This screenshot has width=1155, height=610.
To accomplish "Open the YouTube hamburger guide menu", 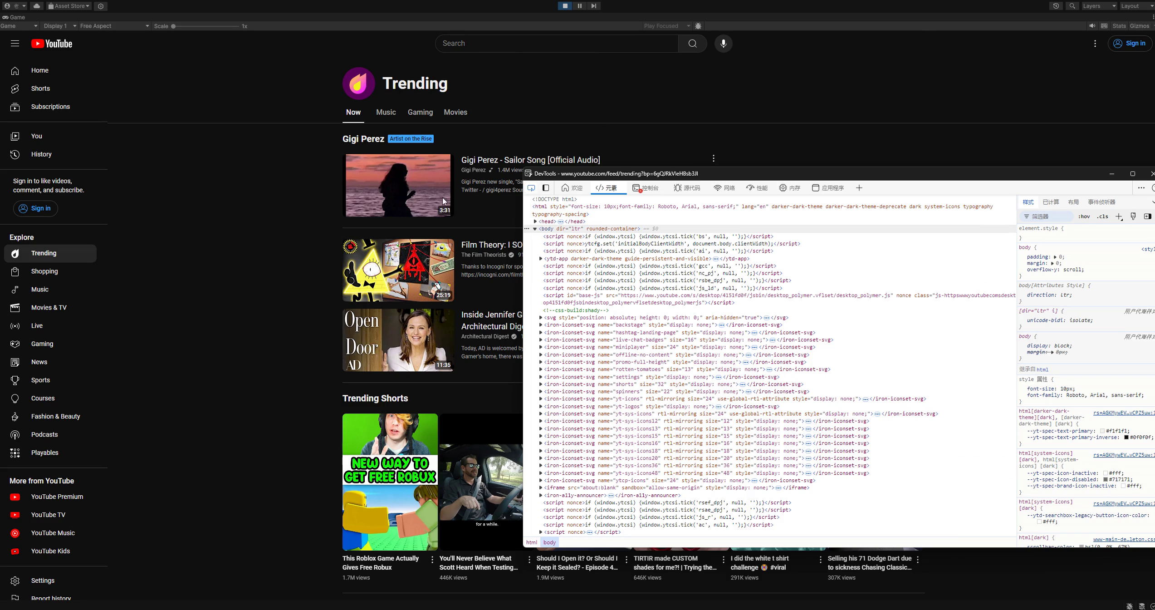I will click(15, 44).
